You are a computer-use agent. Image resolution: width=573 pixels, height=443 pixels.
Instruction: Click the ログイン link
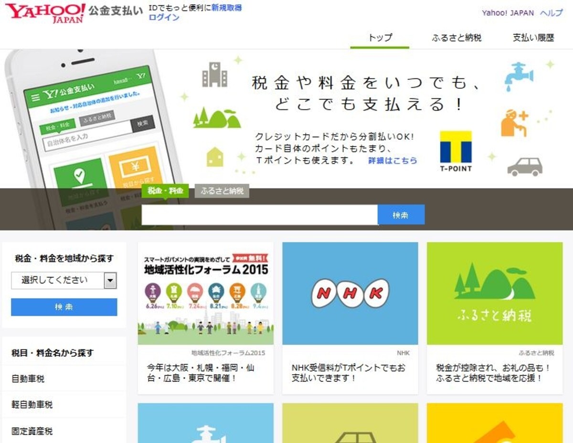tap(164, 17)
